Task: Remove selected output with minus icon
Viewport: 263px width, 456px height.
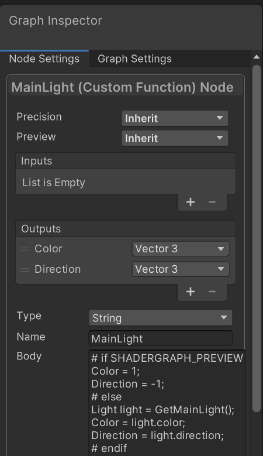Action: (212, 292)
